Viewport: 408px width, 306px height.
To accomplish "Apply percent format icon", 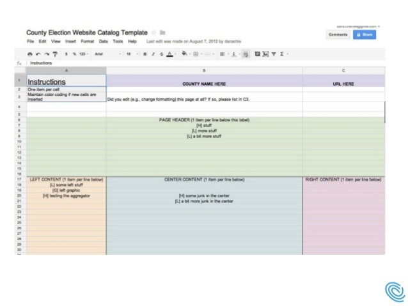I will (74, 54).
